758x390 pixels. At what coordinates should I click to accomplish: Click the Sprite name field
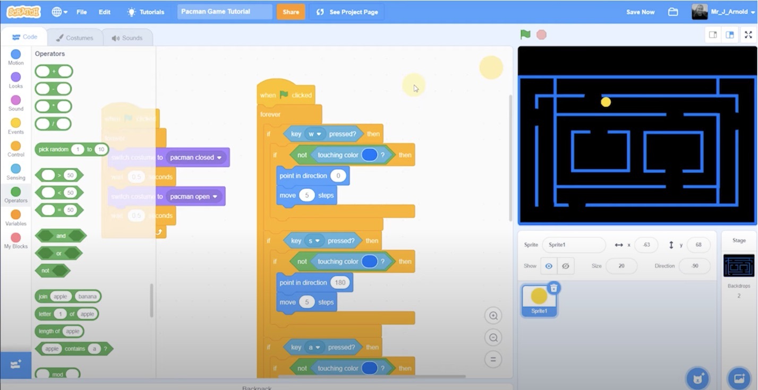pyautogui.click(x=574, y=245)
